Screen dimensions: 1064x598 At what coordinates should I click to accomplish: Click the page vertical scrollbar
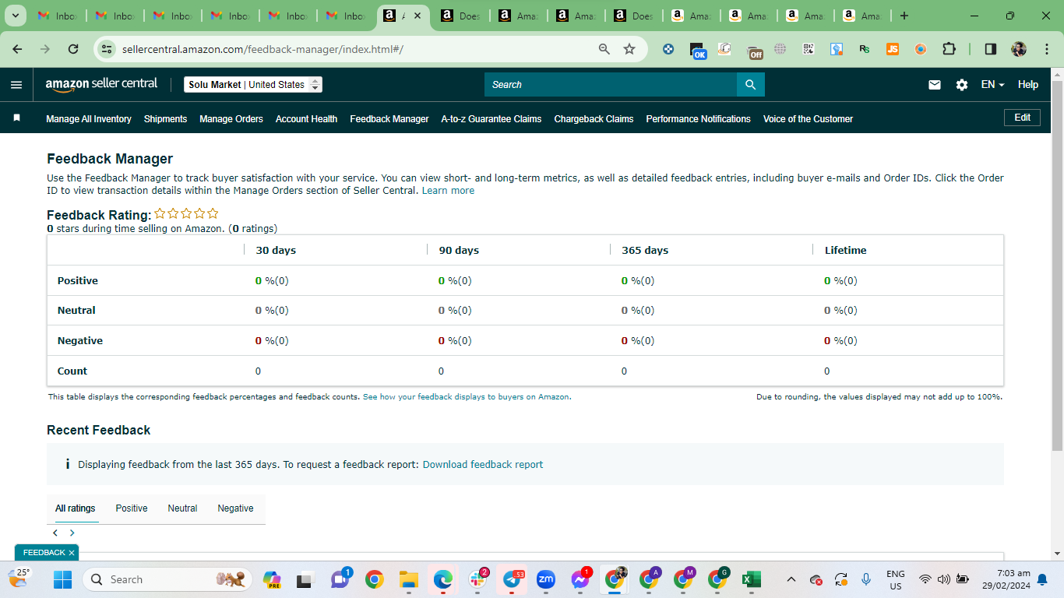click(1057, 265)
